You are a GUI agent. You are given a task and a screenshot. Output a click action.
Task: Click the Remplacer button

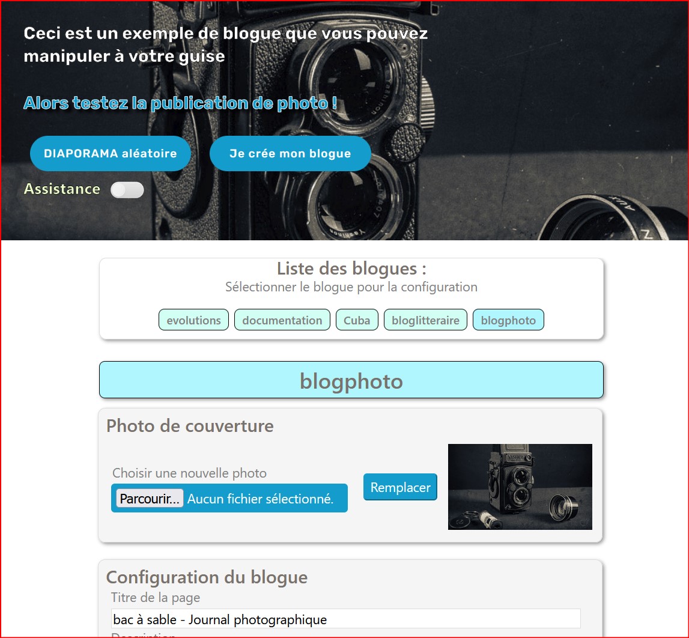point(400,487)
